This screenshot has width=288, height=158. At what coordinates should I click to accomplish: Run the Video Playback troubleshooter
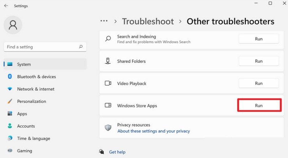[259, 83]
